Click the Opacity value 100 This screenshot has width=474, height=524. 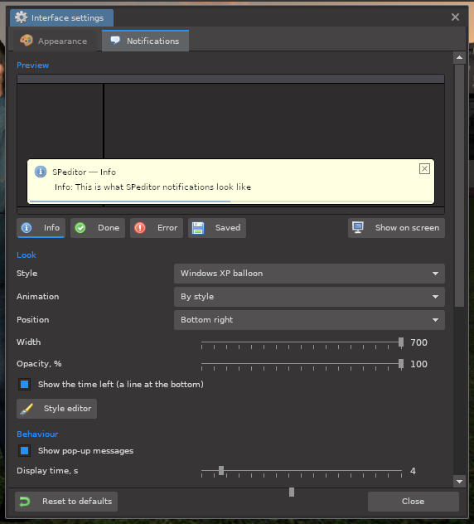point(418,364)
